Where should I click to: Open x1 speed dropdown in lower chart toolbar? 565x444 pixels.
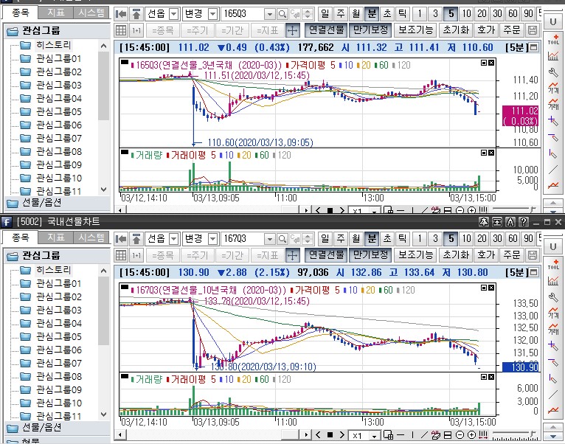[x=375, y=436]
